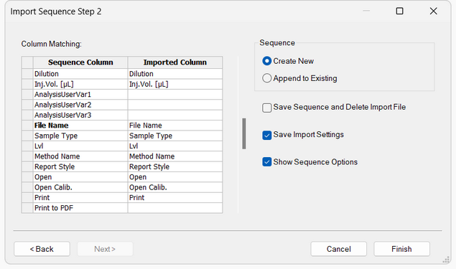Image resolution: width=456 pixels, height=269 pixels.
Task: Maximize the Import Sequence dialog
Action: 399,11
